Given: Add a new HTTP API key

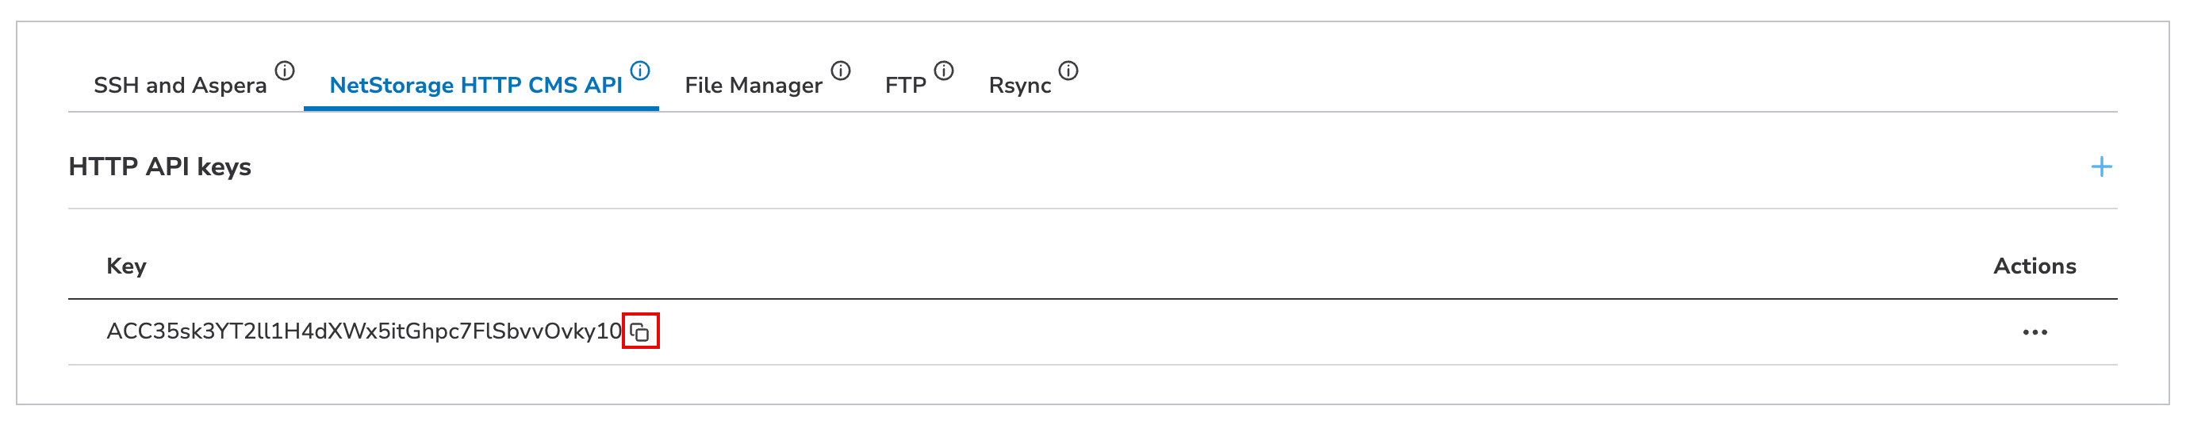Looking at the screenshot, I should [x=2101, y=167].
